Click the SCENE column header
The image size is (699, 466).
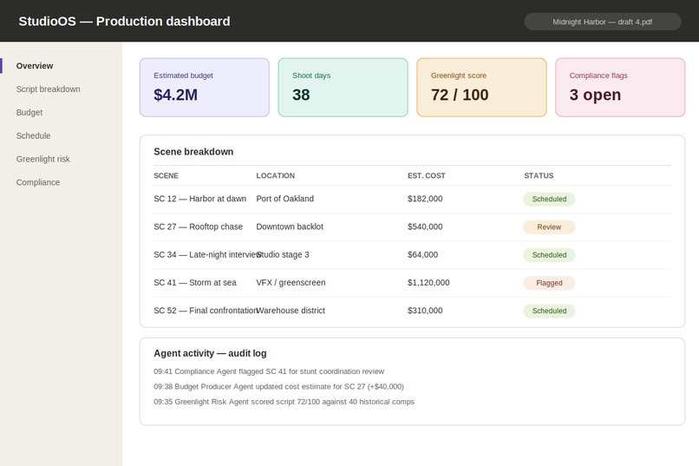[166, 175]
